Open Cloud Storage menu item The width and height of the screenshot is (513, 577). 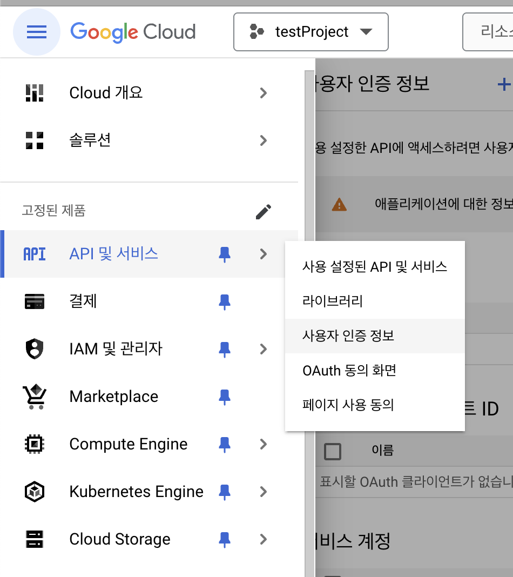pyautogui.click(x=149, y=539)
